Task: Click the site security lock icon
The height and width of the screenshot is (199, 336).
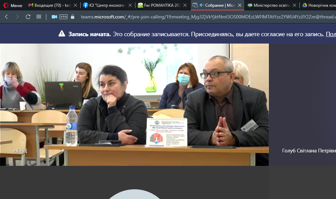Action: pos(73,17)
